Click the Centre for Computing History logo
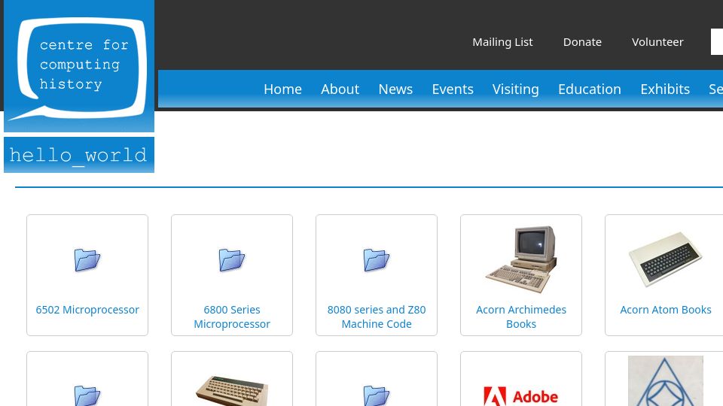The image size is (723, 406). (79, 66)
